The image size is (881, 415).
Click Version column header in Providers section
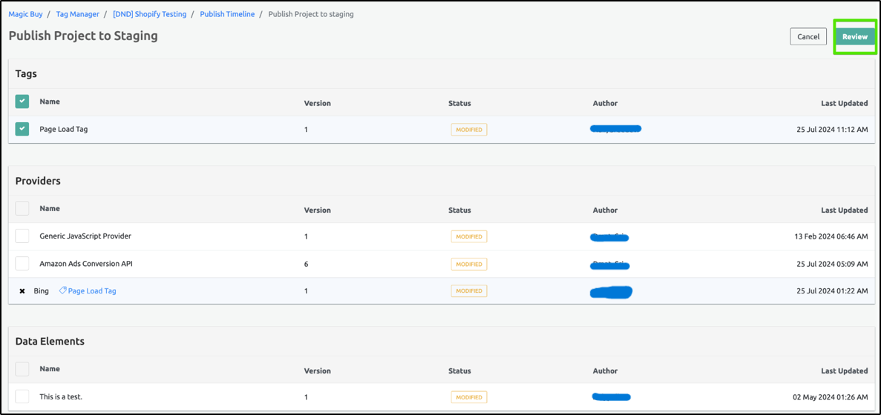[317, 210]
